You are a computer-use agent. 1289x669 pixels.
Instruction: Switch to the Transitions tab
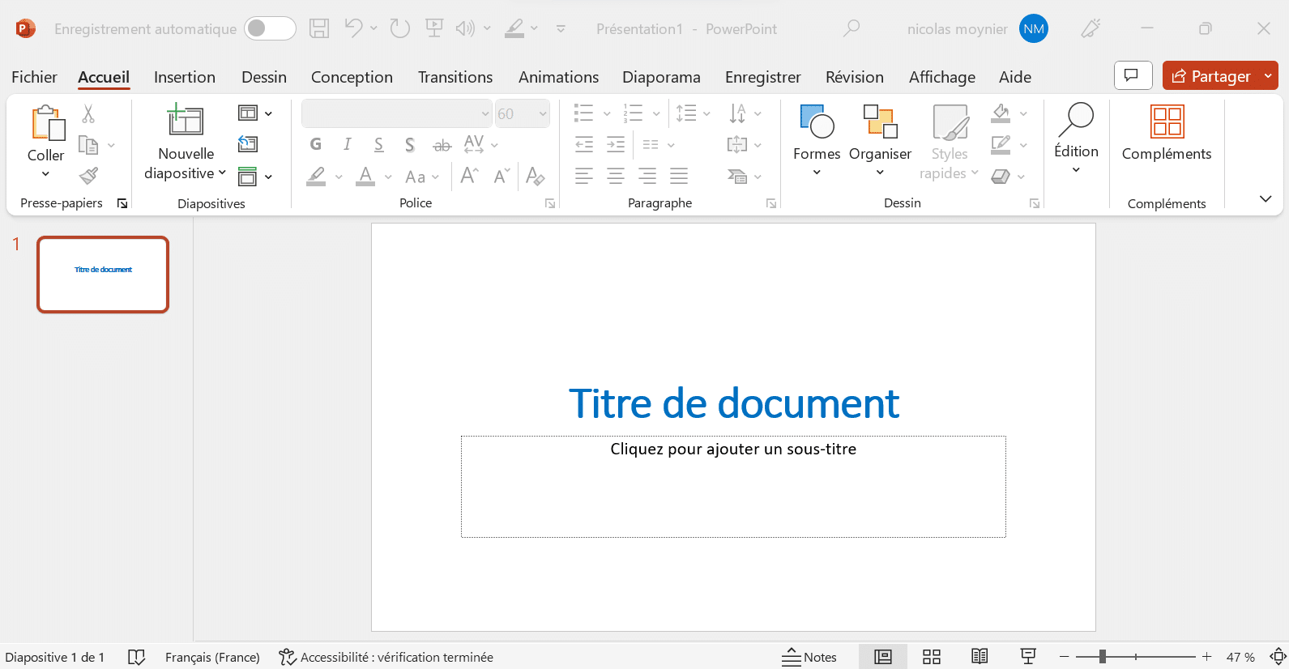click(x=455, y=77)
